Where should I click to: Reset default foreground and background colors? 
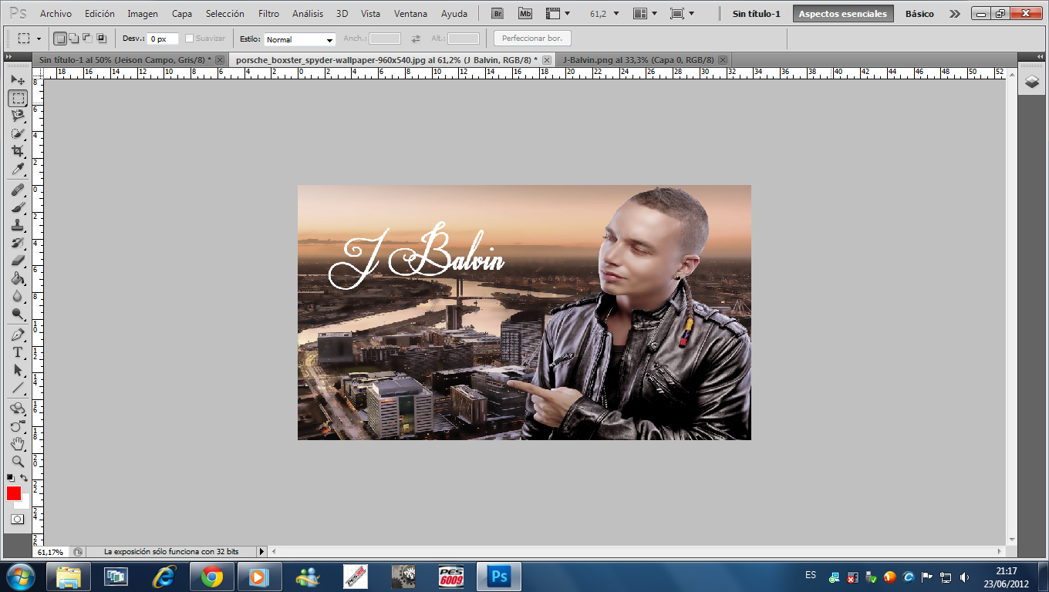pos(10,479)
